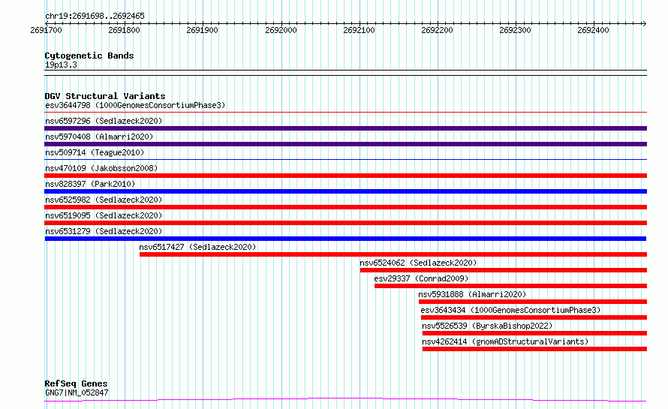The width and height of the screenshot is (668, 409).
Task: Click ruler position 2691700
Action: (x=46, y=30)
